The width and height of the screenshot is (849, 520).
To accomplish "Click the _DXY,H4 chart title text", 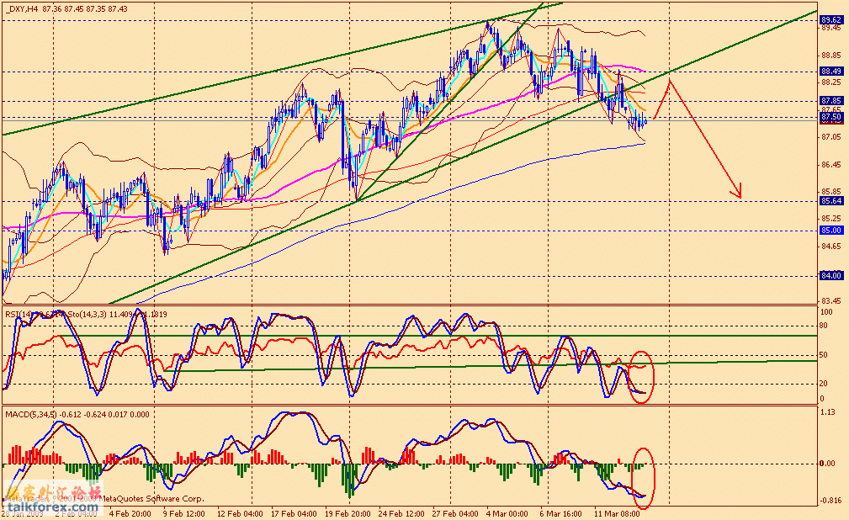I will pos(21,8).
